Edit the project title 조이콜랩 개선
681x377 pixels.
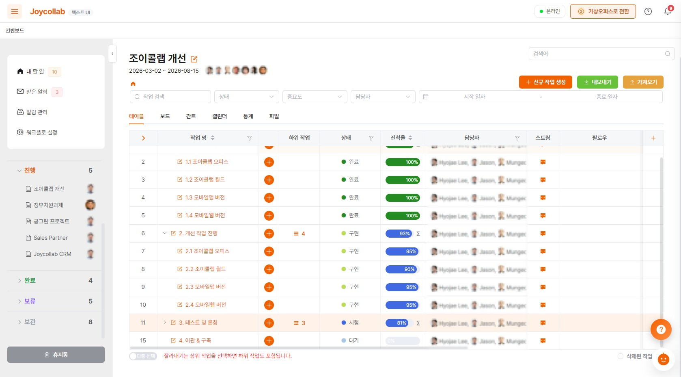194,59
